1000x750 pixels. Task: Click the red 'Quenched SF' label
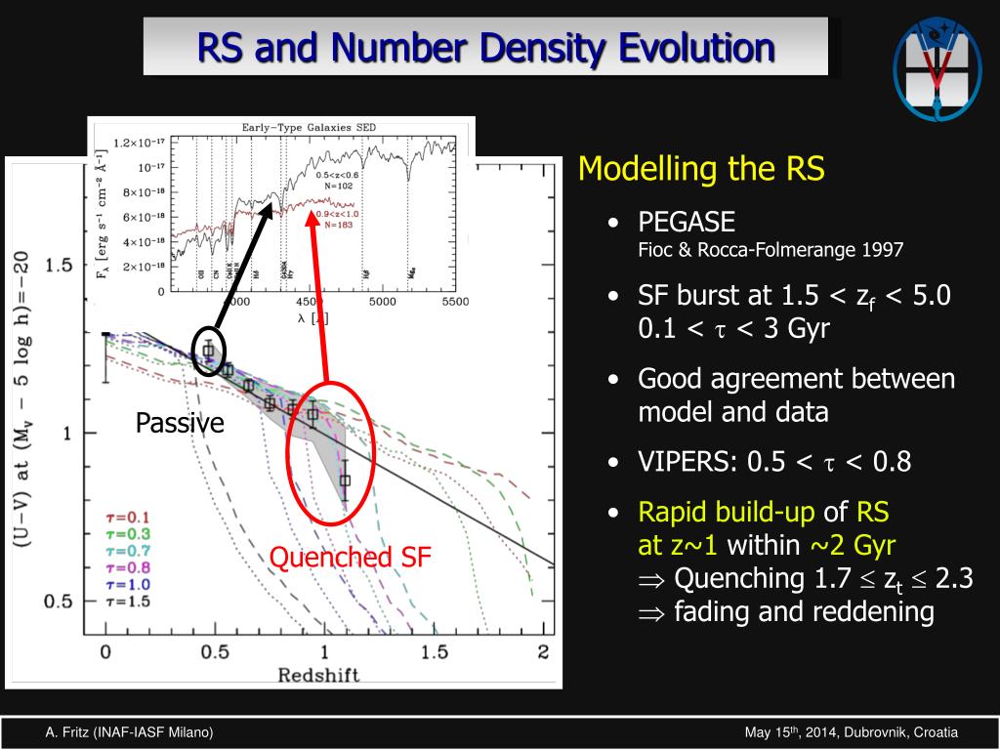(x=351, y=558)
